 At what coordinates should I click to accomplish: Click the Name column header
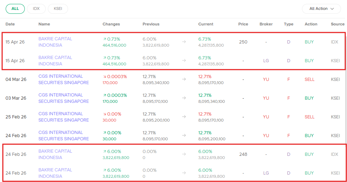[x=44, y=24]
